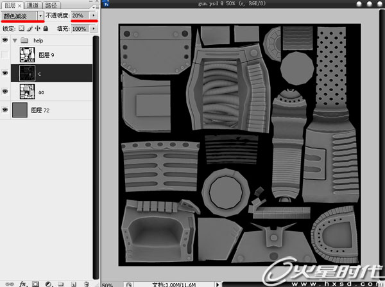Hide layer 图层 72
Image resolution: width=385 pixels, height=287 pixels.
[x=5, y=110]
